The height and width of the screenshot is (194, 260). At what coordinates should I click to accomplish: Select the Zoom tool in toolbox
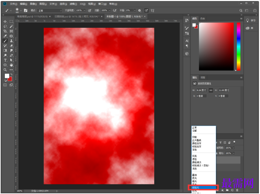[5, 69]
